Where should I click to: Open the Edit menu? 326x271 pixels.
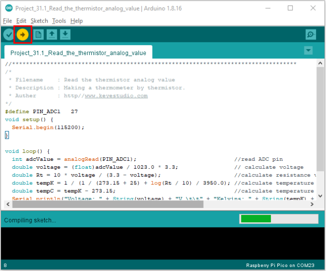point(21,21)
